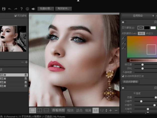The width and height of the screenshot is (157, 118).
Task: Adjust the 容忍度 tolerance slider handle
Action: (x=142, y=65)
